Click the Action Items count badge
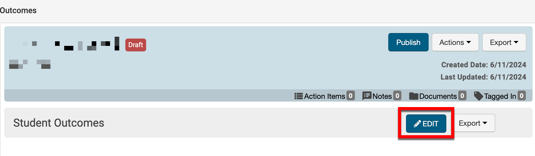 [351, 96]
